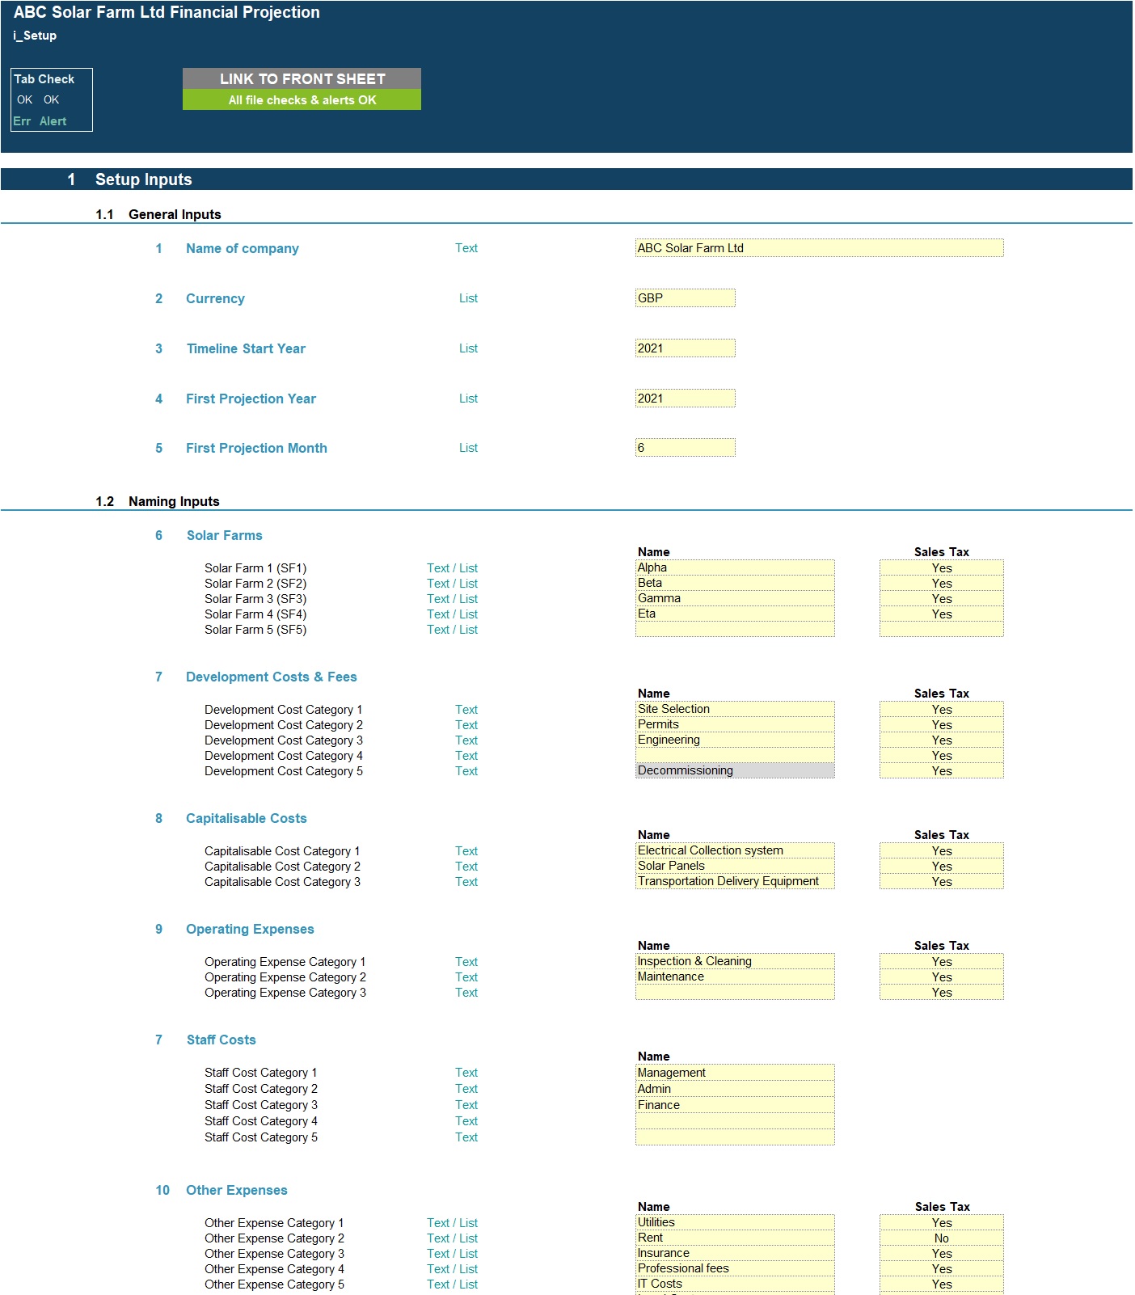Click the LINK TO FRONT SHEET button
The width and height of the screenshot is (1135, 1295).
302,78
